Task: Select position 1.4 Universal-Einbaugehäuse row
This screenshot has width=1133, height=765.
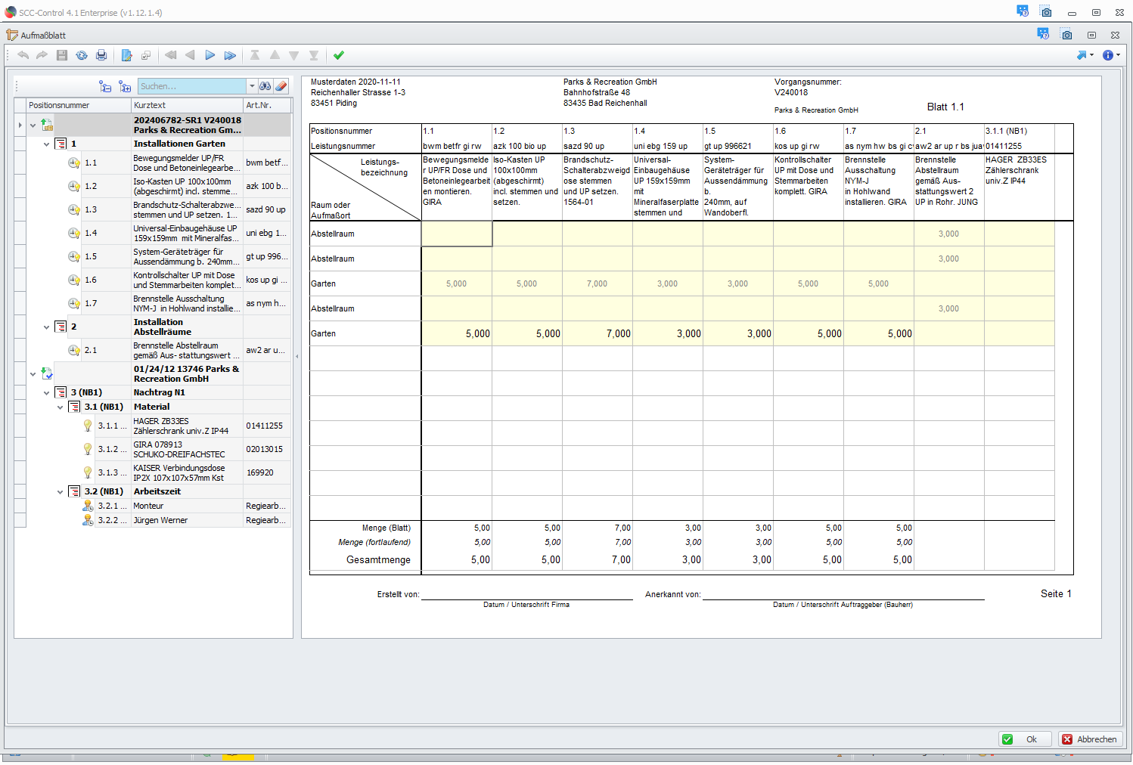Action: (x=185, y=233)
